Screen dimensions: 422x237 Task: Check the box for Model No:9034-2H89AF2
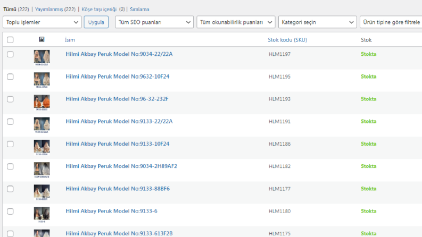click(x=10, y=167)
